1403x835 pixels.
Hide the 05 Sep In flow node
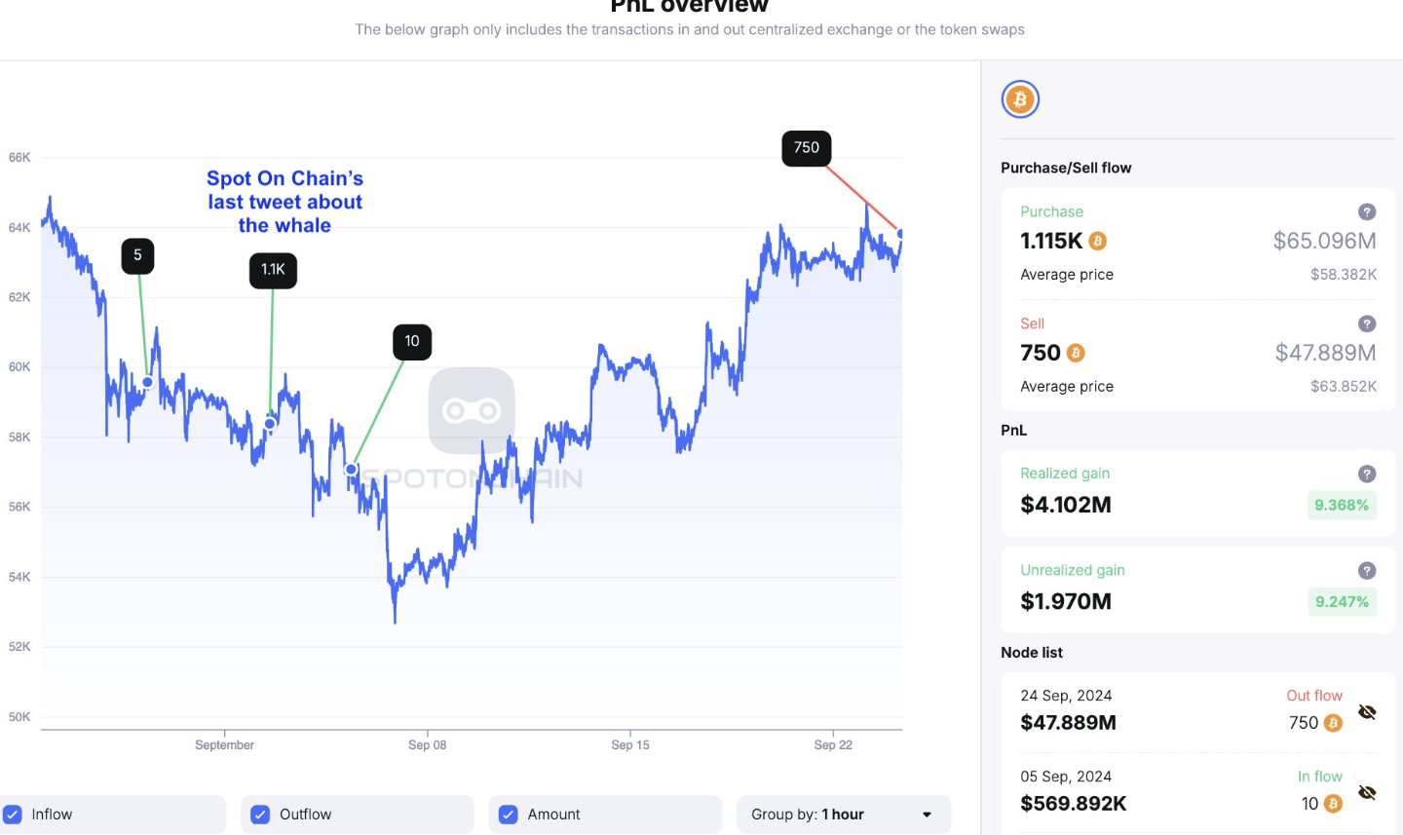point(1367,793)
